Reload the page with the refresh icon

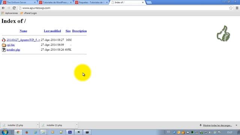click(14, 8)
